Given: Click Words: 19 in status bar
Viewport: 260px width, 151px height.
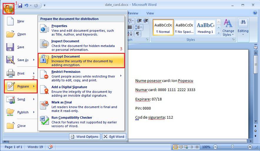Looking at the screenshot, I should coord(35,147).
